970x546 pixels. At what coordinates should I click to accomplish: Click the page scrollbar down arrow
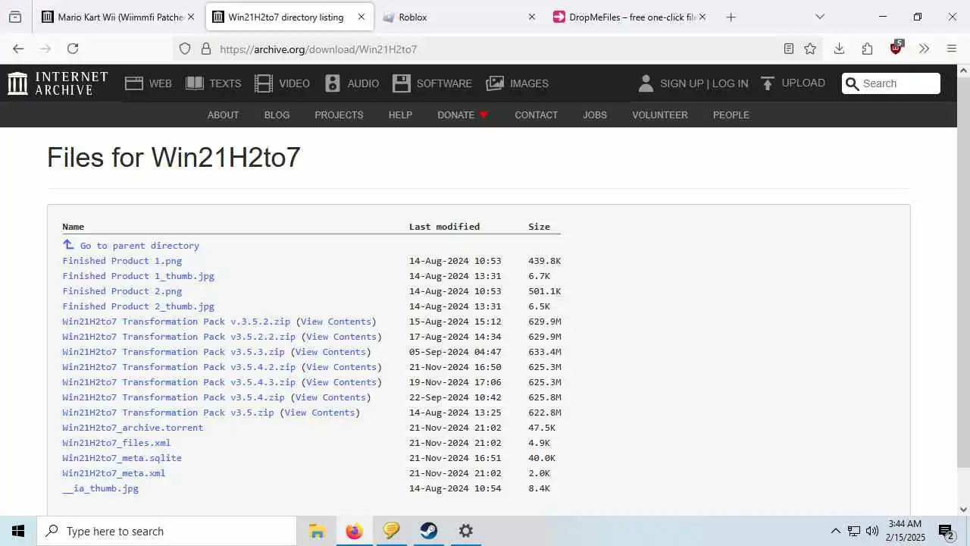click(x=963, y=510)
